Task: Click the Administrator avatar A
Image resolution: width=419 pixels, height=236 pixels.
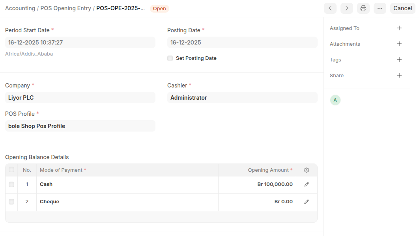Action: 335,100
